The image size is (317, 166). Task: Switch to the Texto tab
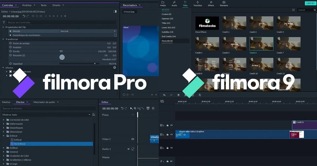(x=44, y=5)
